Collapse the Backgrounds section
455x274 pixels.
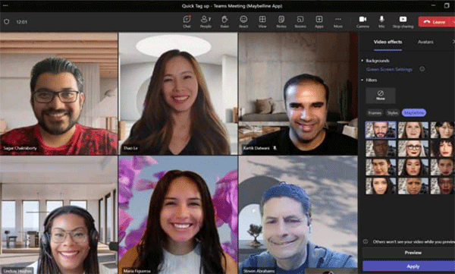362,61
